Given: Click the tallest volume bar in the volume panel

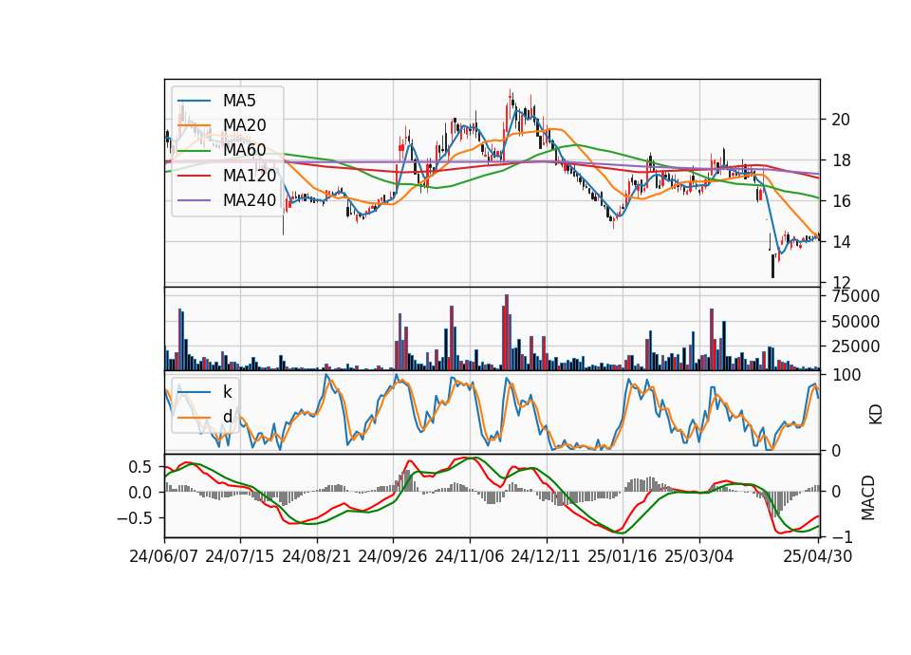Looking at the screenshot, I should 507,332.
